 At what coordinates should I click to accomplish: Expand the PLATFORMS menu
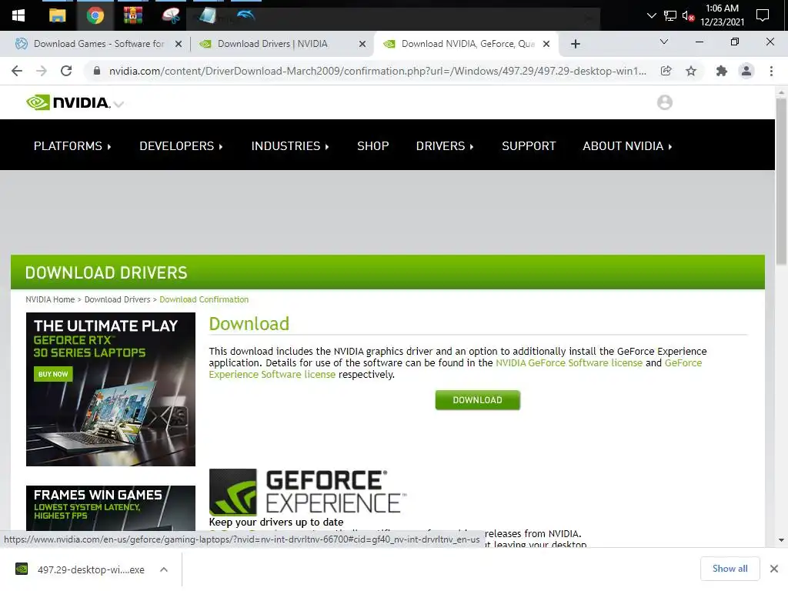72,145
